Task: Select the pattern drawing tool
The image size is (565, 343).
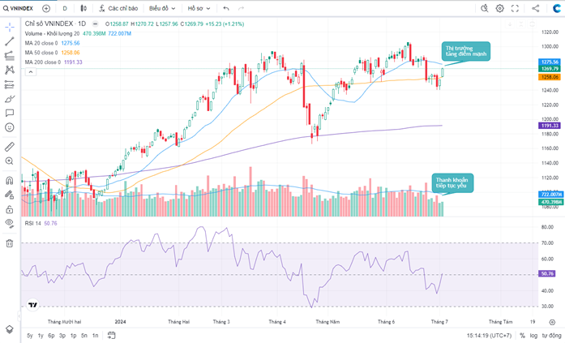Action: (x=10, y=70)
